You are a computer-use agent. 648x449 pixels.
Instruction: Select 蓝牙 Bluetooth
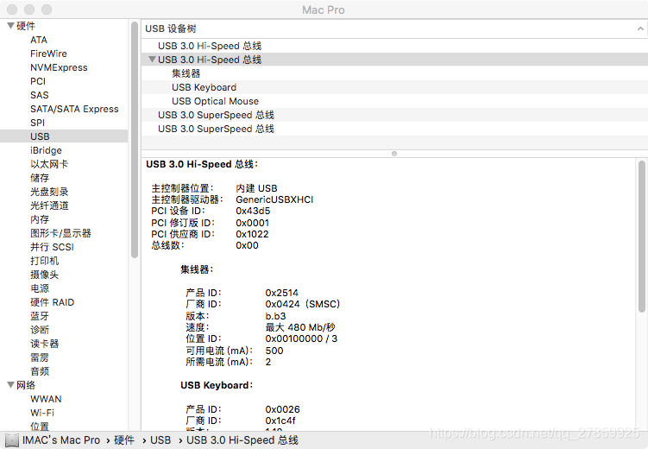40,316
